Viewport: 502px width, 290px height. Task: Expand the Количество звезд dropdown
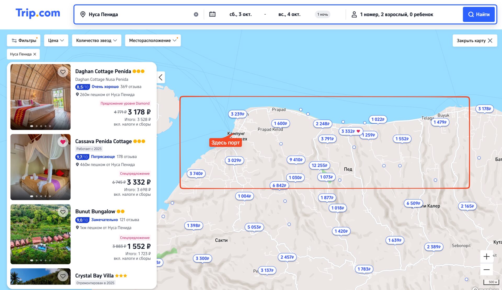point(96,40)
